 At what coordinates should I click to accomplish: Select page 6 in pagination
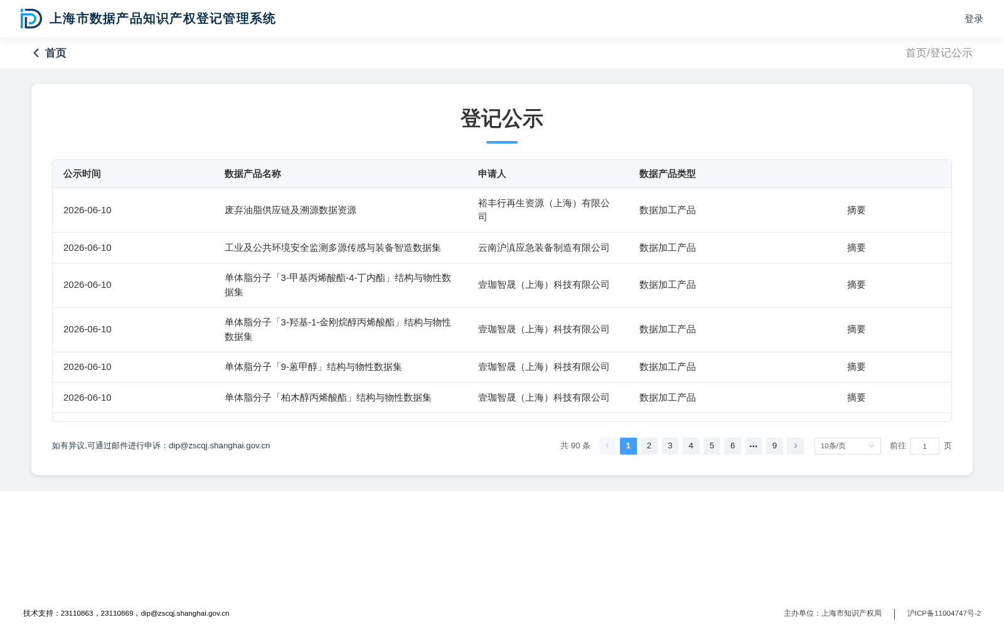732,446
